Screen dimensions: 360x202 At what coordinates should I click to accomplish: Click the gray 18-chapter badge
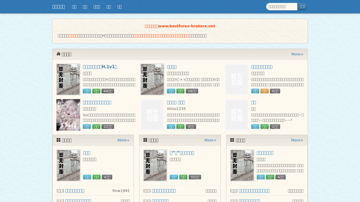click(x=192, y=91)
